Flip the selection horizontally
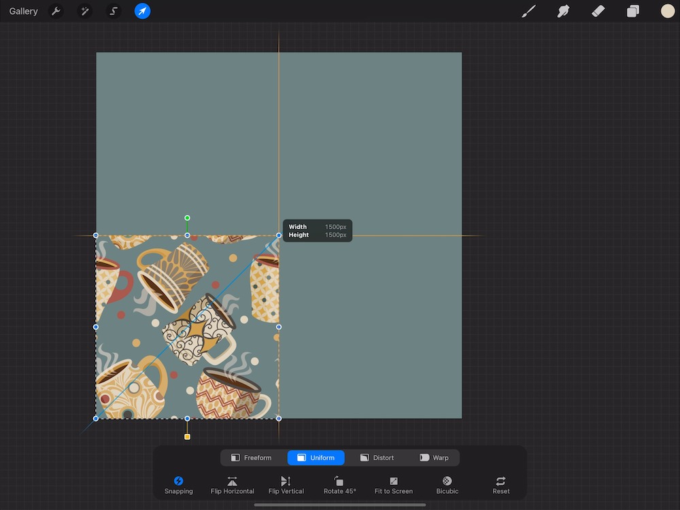 (x=233, y=484)
